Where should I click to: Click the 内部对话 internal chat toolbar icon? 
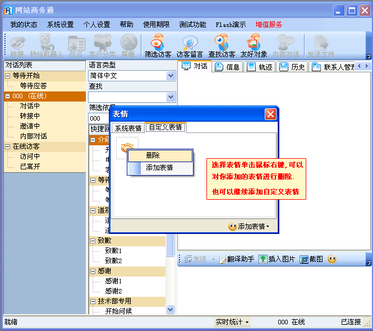[286, 45]
